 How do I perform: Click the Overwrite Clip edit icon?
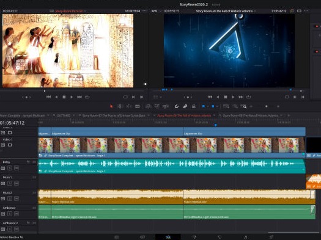click(157, 106)
